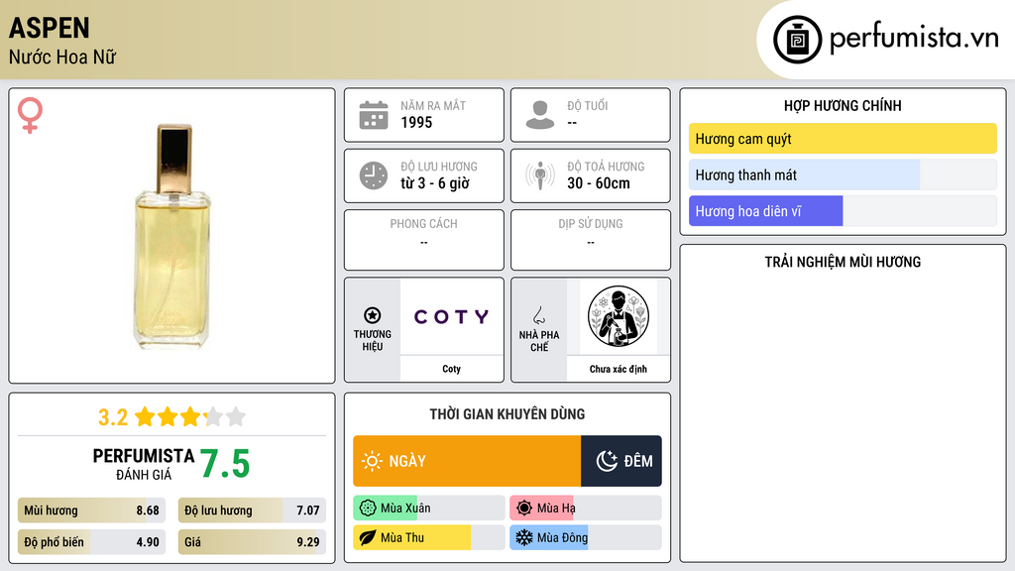The image size is (1015, 571).
Task: Click the Mùa Xuân spring season bar
Action: [429, 509]
